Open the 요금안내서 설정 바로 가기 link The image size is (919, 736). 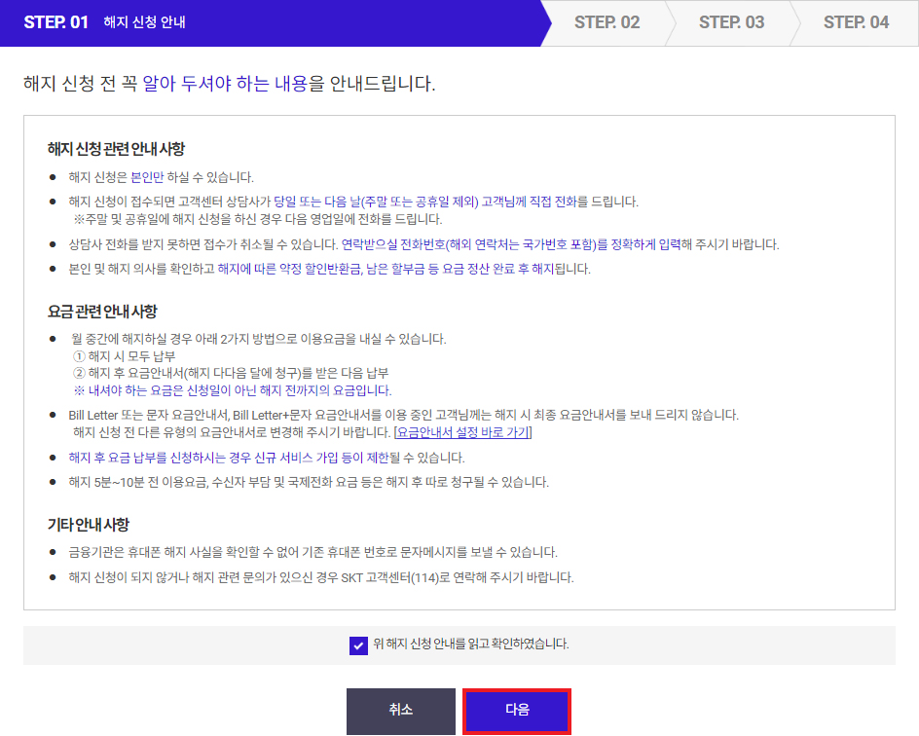[463, 432]
